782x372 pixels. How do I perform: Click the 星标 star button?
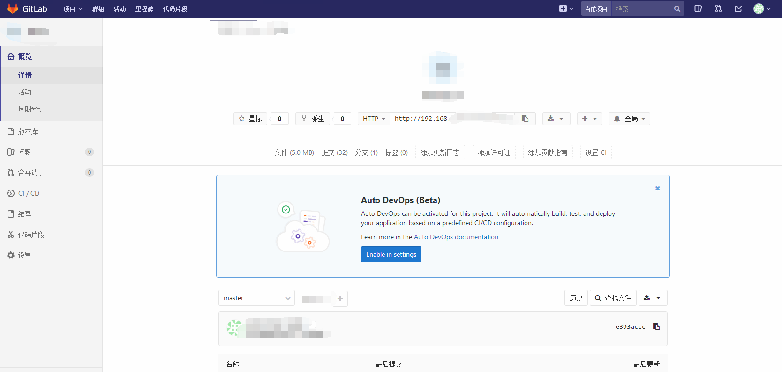pos(250,119)
